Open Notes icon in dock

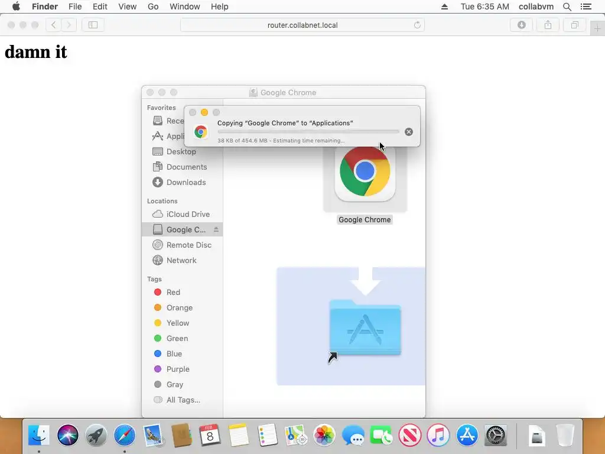coord(239,435)
